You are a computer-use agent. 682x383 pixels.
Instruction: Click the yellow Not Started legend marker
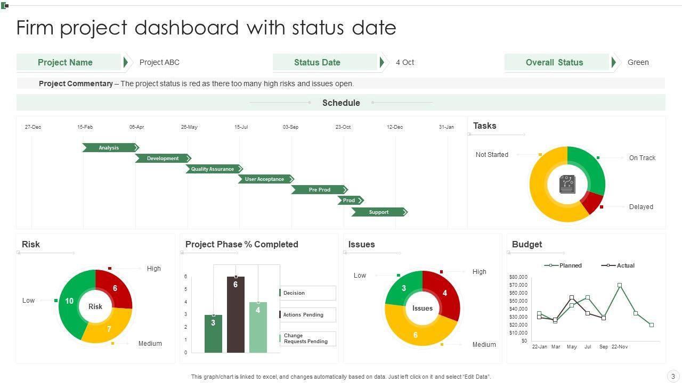540,155
